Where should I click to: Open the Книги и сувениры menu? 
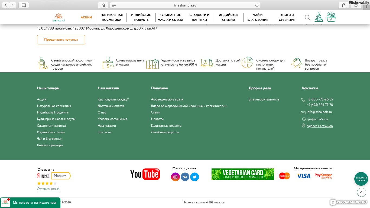pos(287,17)
